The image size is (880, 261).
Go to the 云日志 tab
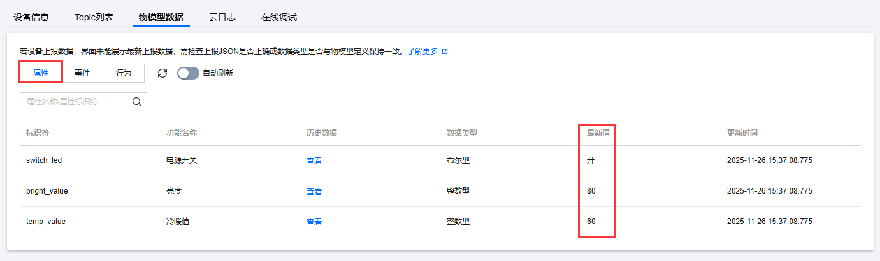222,17
